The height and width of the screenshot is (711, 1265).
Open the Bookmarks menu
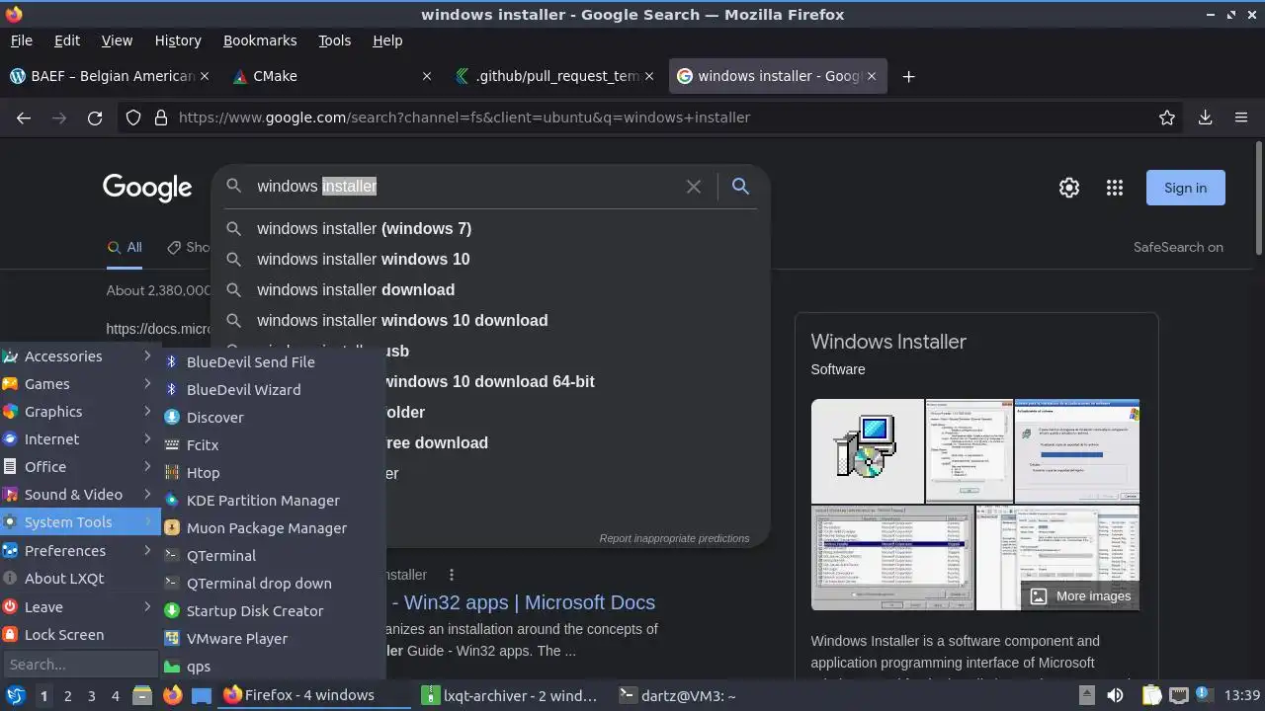pos(260,40)
